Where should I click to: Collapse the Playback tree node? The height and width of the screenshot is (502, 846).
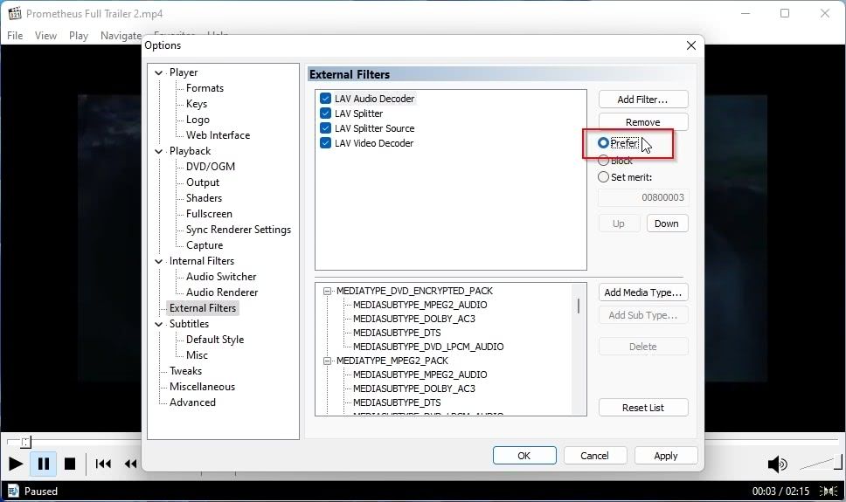tap(159, 151)
